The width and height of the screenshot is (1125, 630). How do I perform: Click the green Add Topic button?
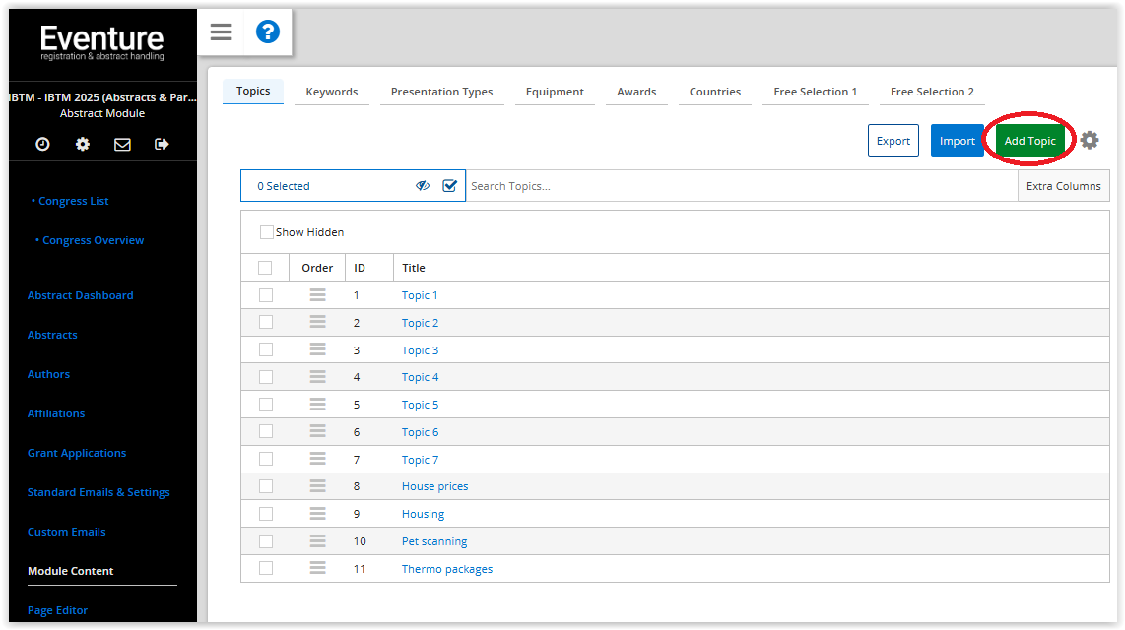[x=1029, y=141]
